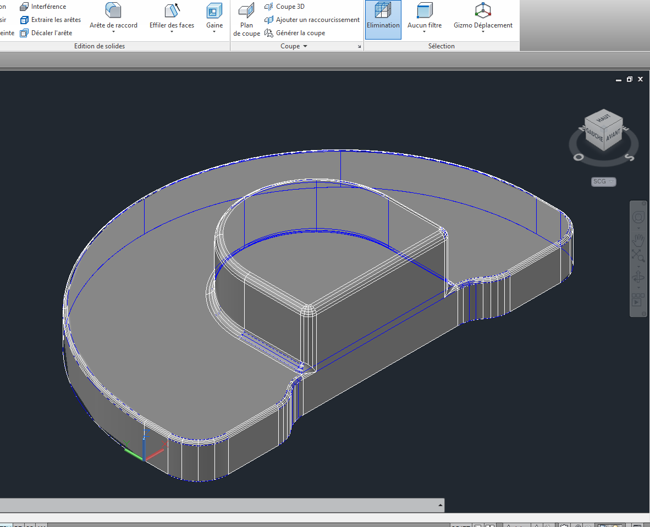Click the Zoom extents navigation icon
The height and width of the screenshot is (527, 650).
(638, 255)
